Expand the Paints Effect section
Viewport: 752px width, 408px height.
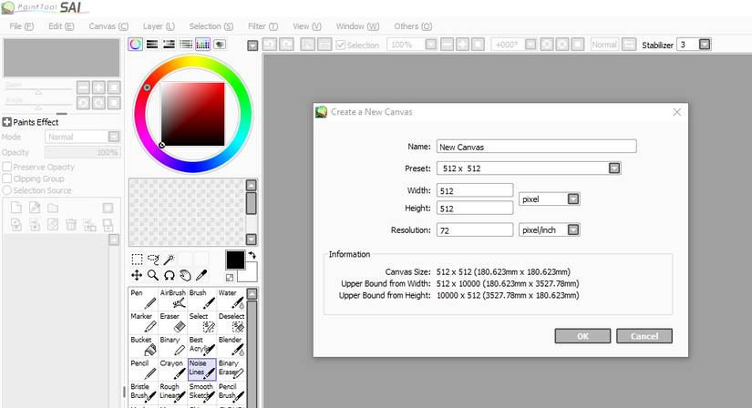pyautogui.click(x=6, y=122)
